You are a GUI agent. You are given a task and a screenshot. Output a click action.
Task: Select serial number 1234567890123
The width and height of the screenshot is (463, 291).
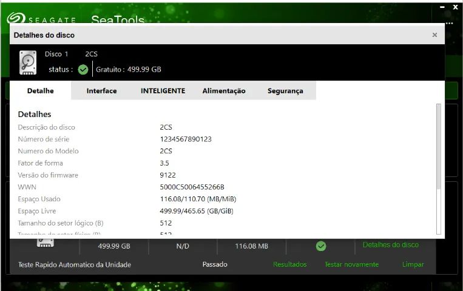point(186,139)
